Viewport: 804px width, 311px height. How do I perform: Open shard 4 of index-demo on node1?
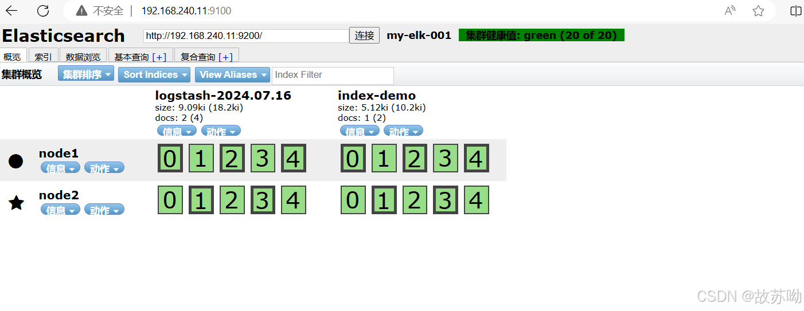477,158
